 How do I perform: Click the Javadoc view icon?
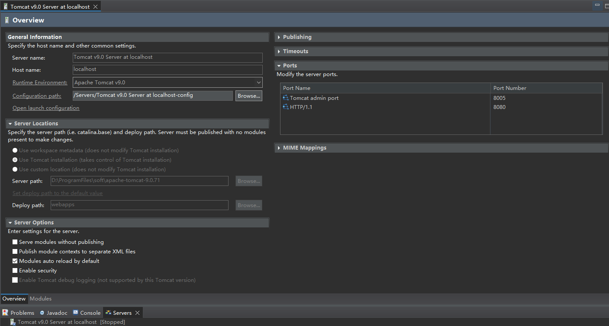(x=42, y=313)
